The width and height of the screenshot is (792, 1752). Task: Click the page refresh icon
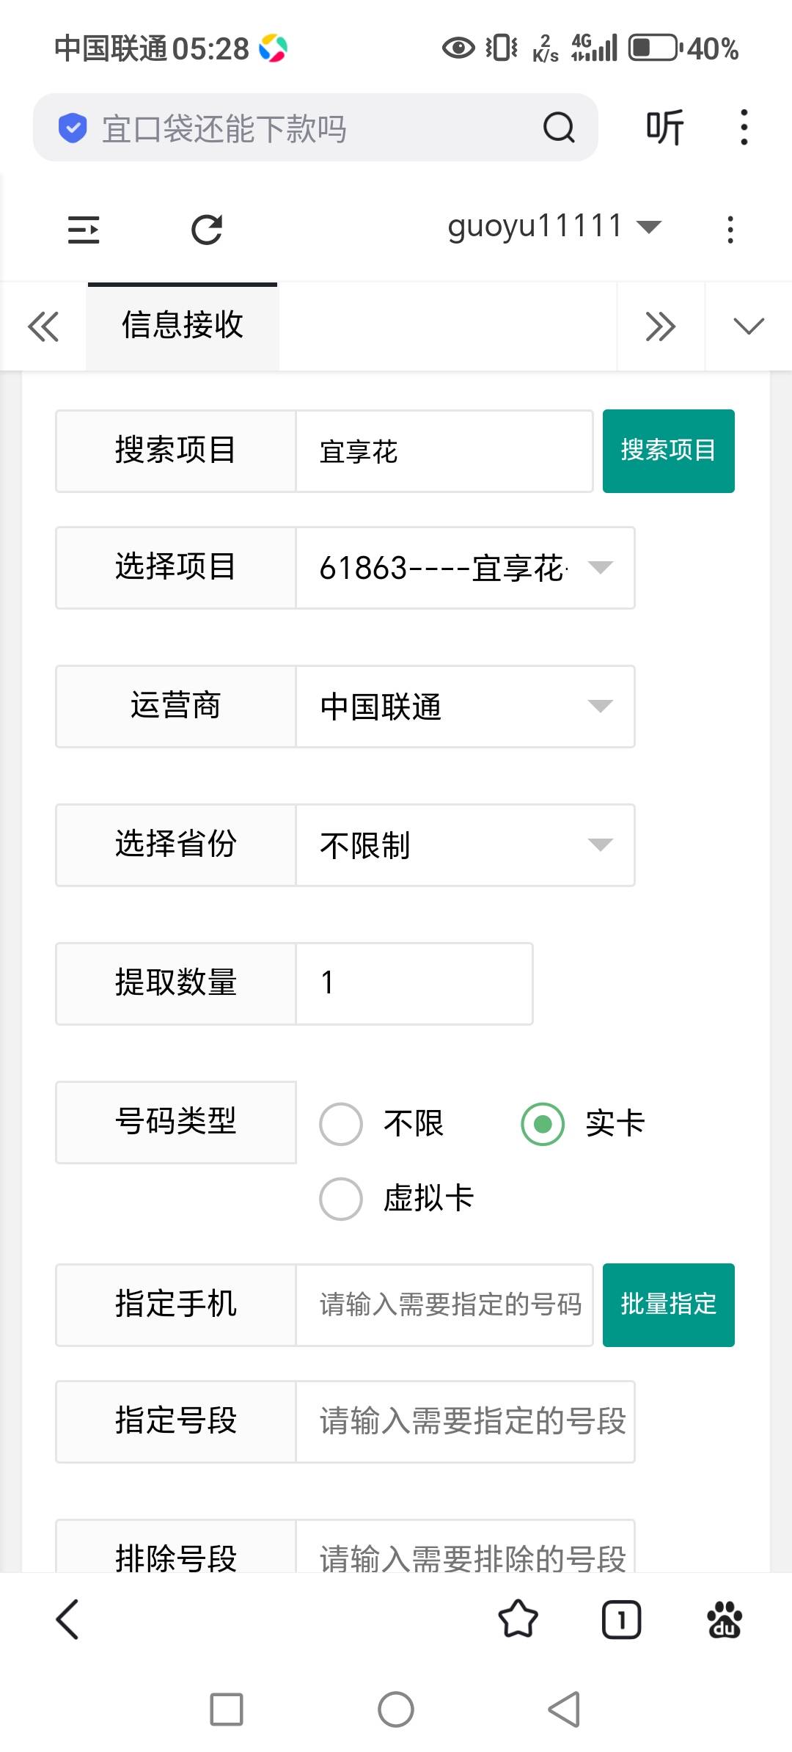click(x=207, y=230)
